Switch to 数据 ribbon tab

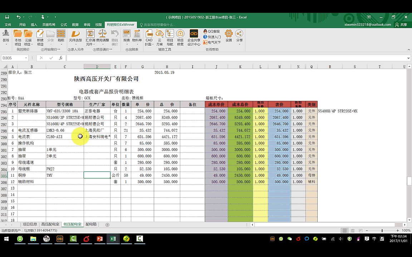[75, 25]
